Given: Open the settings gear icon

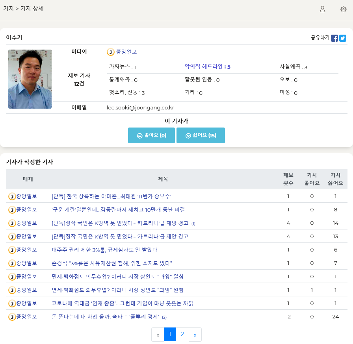Looking at the screenshot, I should (x=343, y=9).
